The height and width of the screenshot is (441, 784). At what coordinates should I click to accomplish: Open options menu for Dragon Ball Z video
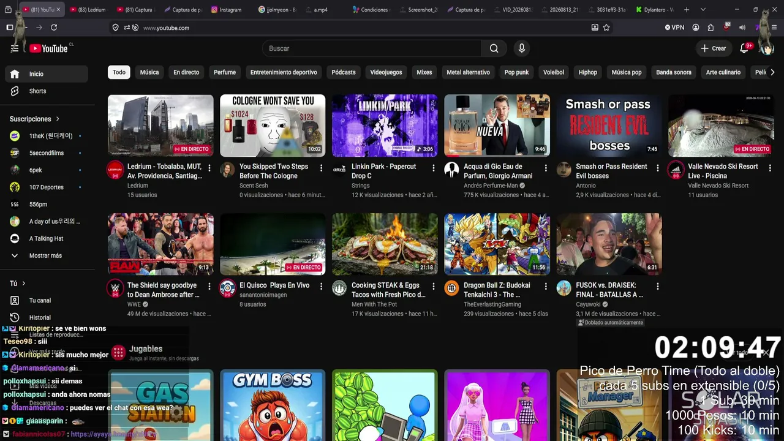coord(545,287)
